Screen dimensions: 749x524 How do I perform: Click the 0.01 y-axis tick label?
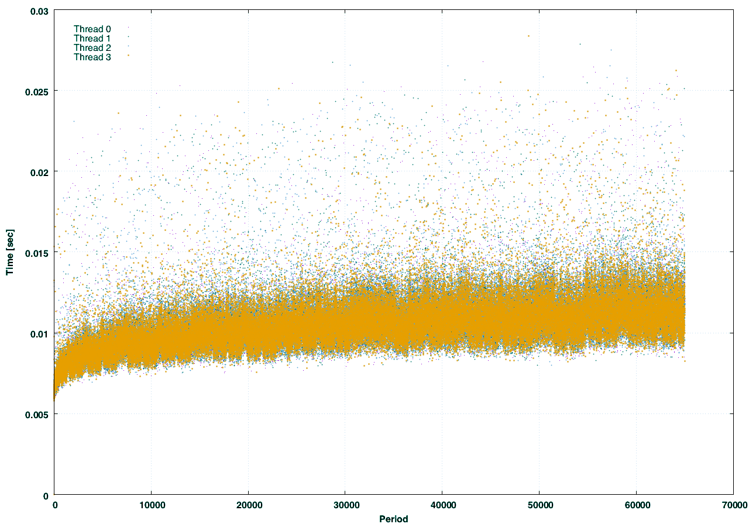pyautogui.click(x=39, y=333)
